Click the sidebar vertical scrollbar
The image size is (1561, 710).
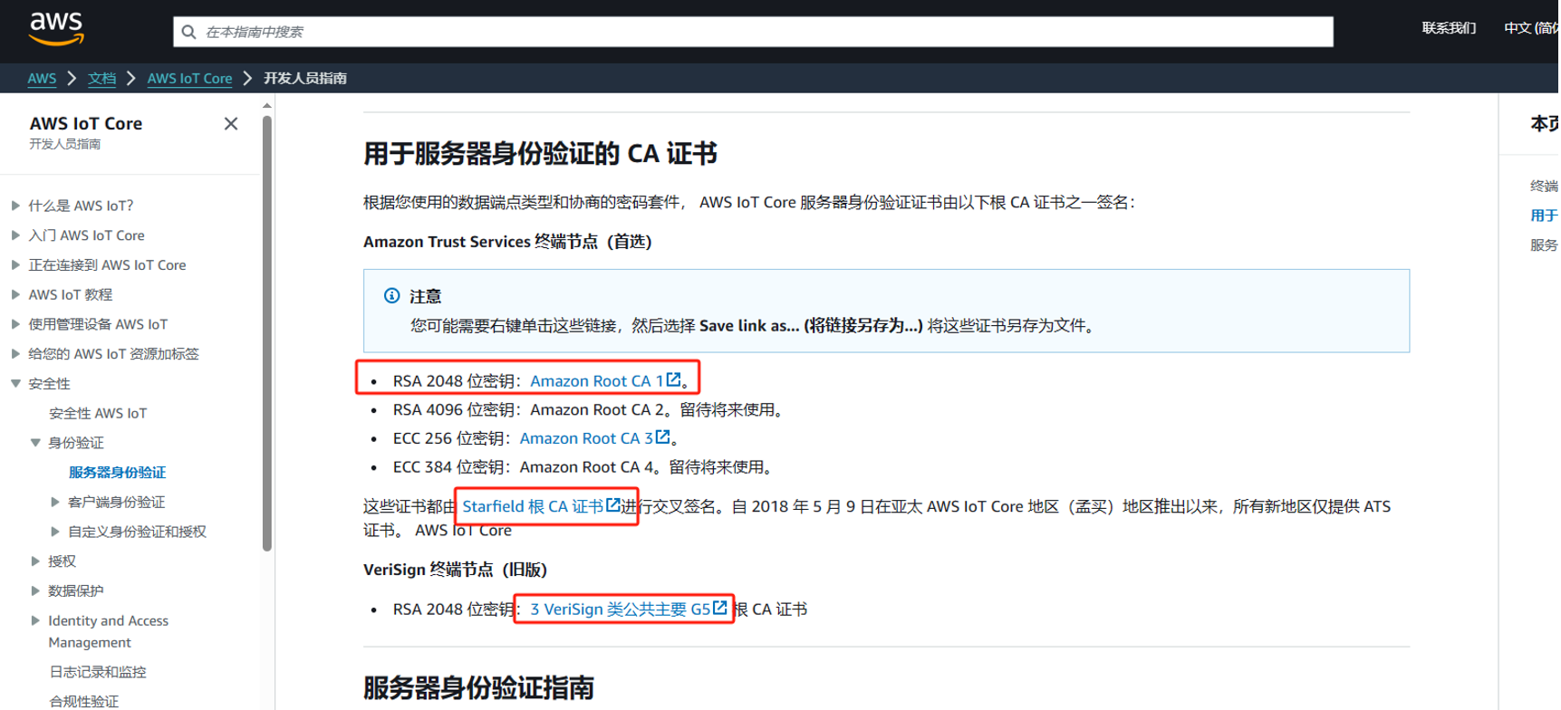coord(267,333)
